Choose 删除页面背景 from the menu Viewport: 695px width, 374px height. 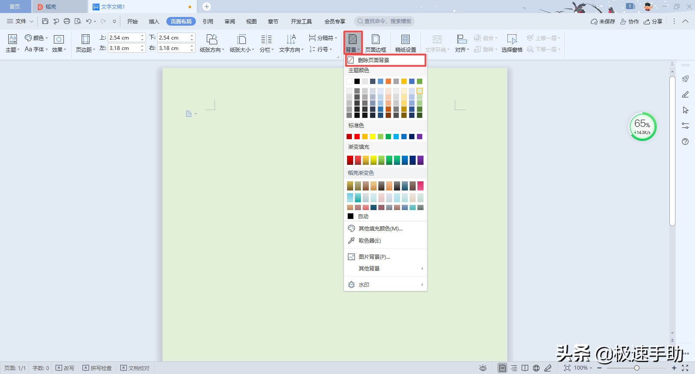pyautogui.click(x=373, y=60)
